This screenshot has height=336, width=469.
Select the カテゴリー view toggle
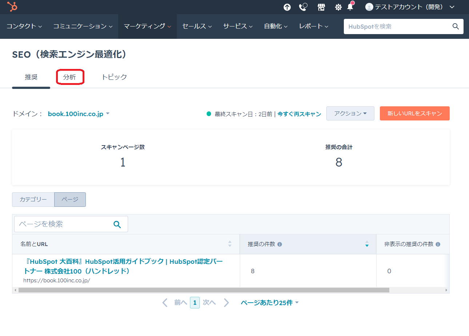point(33,200)
